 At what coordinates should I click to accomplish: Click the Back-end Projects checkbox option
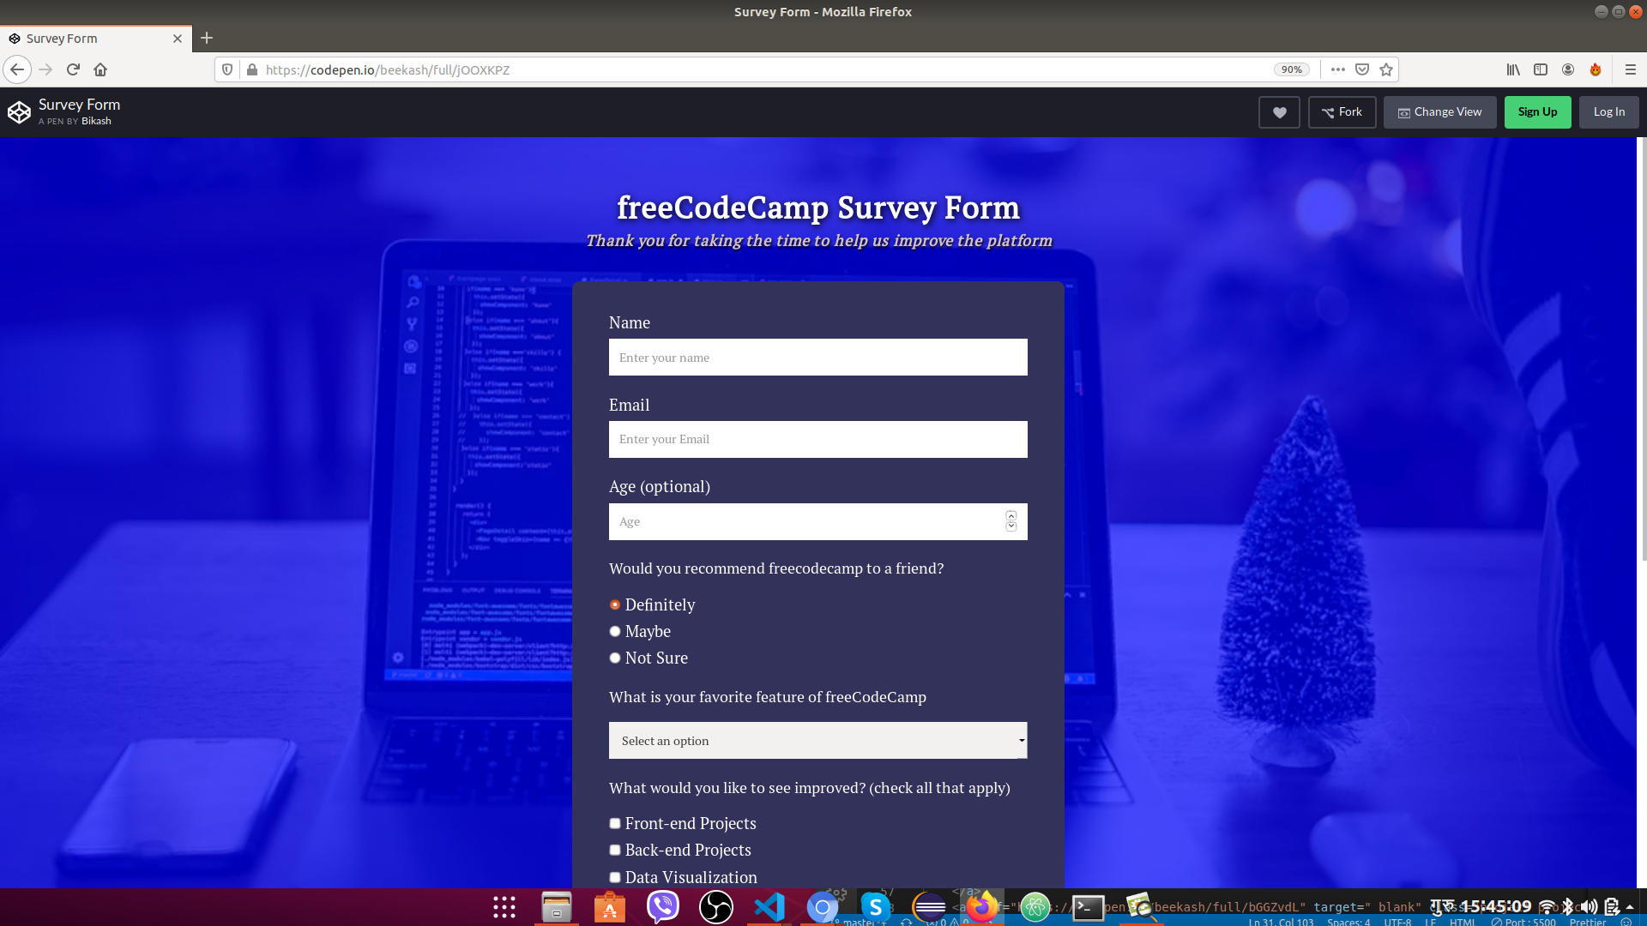click(615, 851)
